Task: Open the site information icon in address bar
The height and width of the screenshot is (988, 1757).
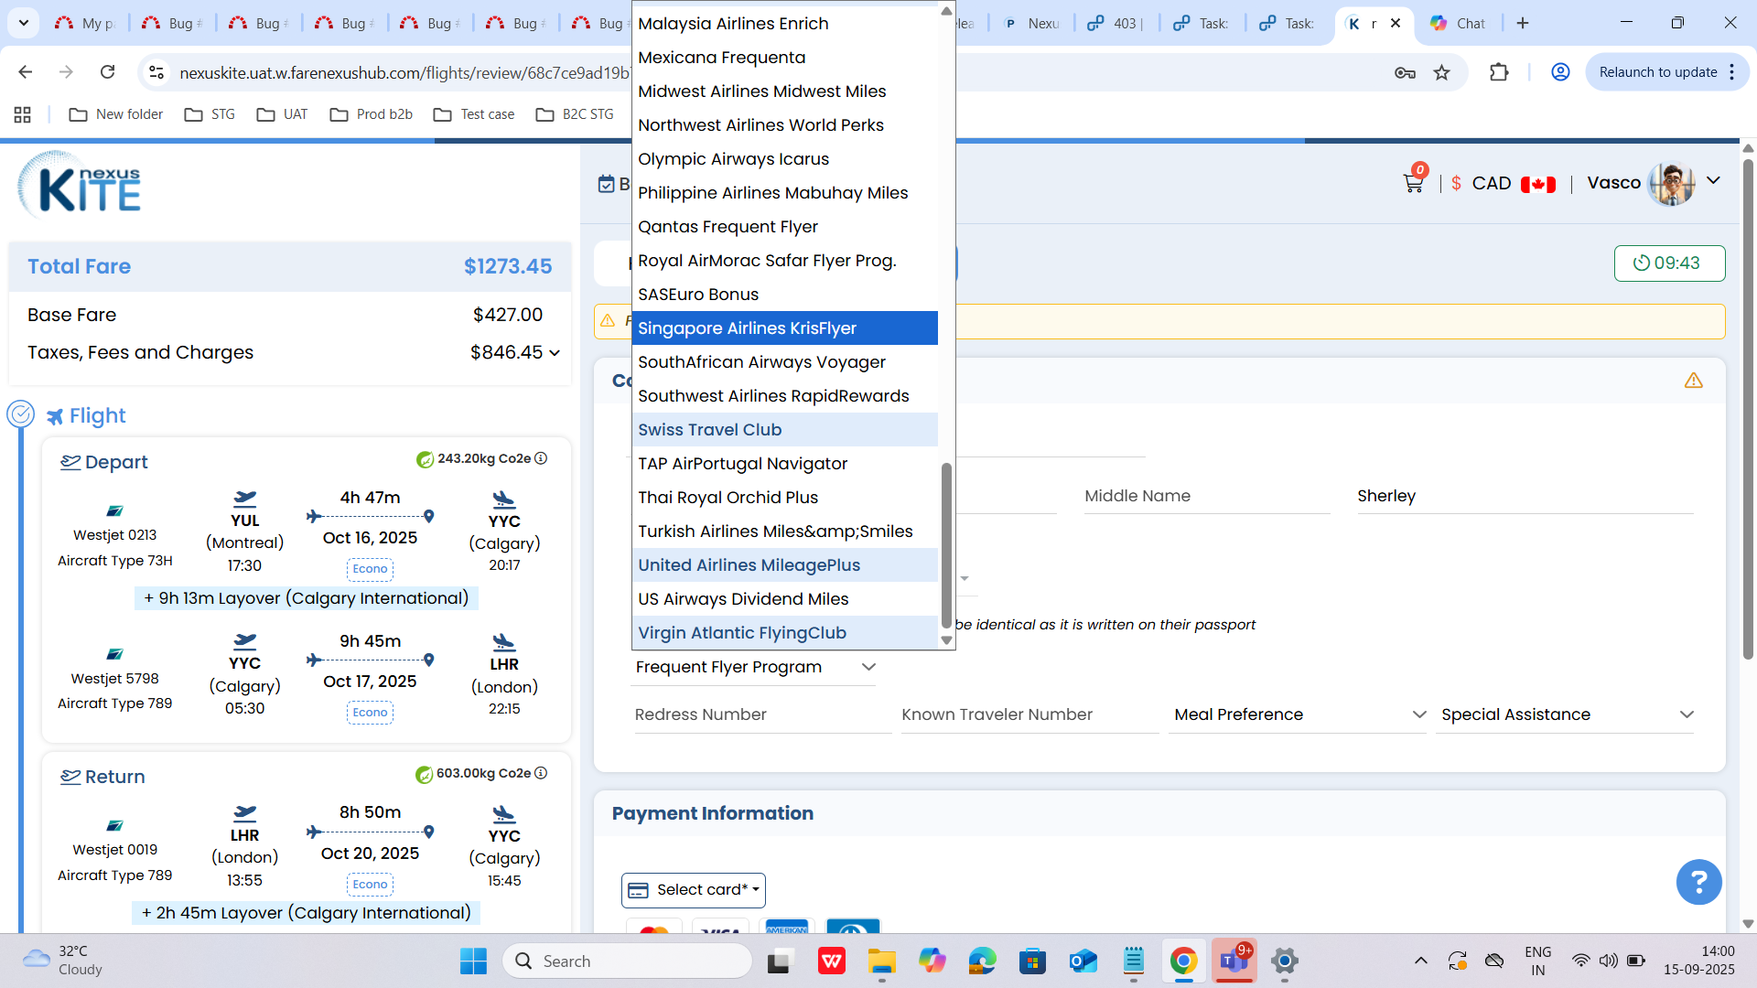Action: pos(156,72)
